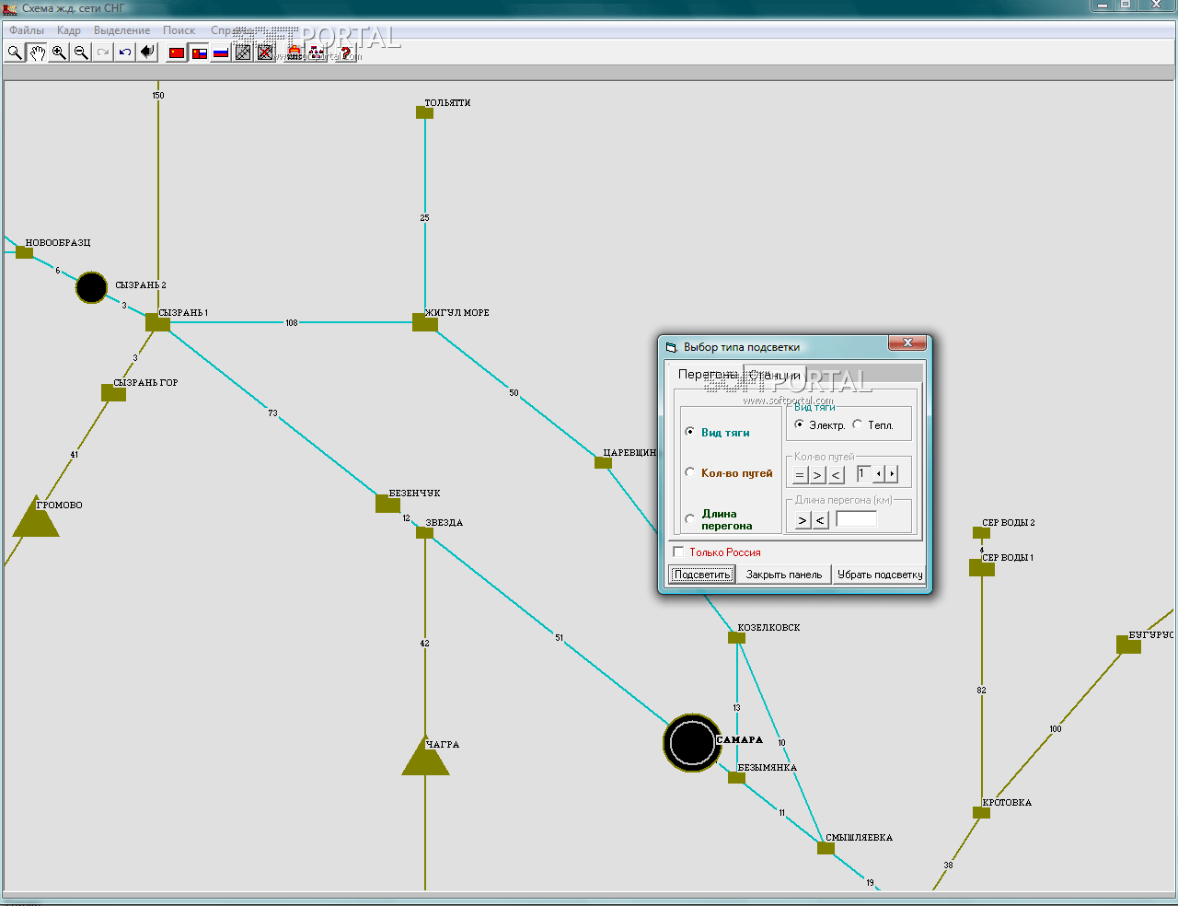Open the Файлы menu

click(x=27, y=30)
